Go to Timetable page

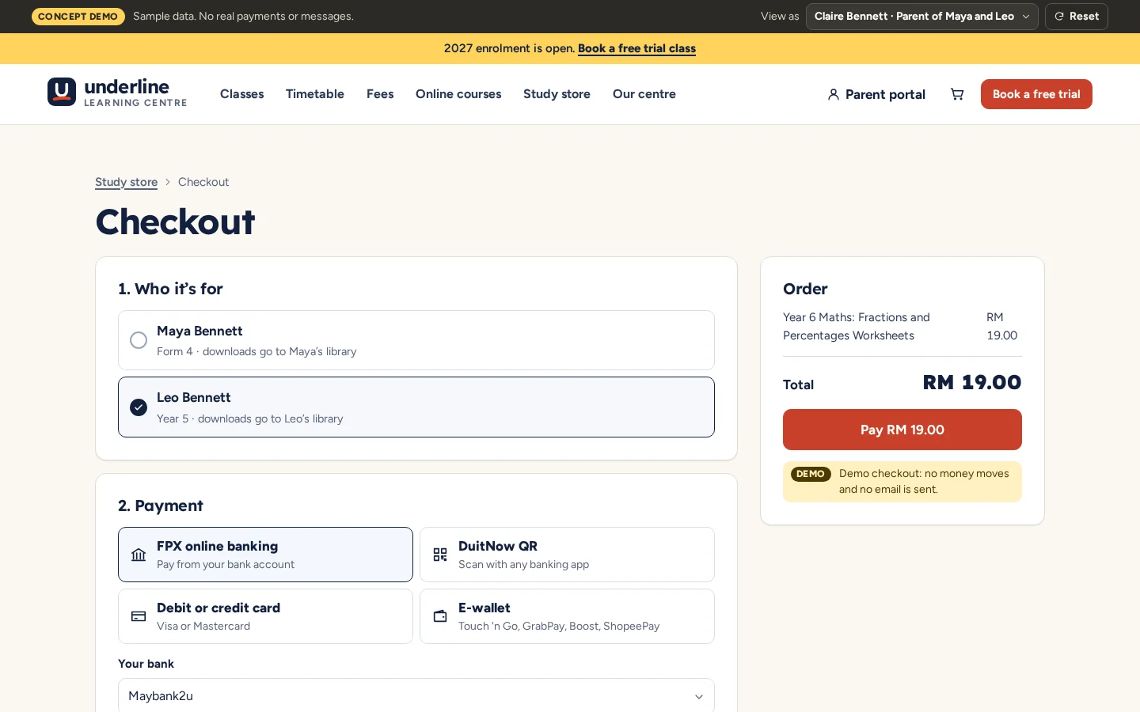[x=315, y=94]
